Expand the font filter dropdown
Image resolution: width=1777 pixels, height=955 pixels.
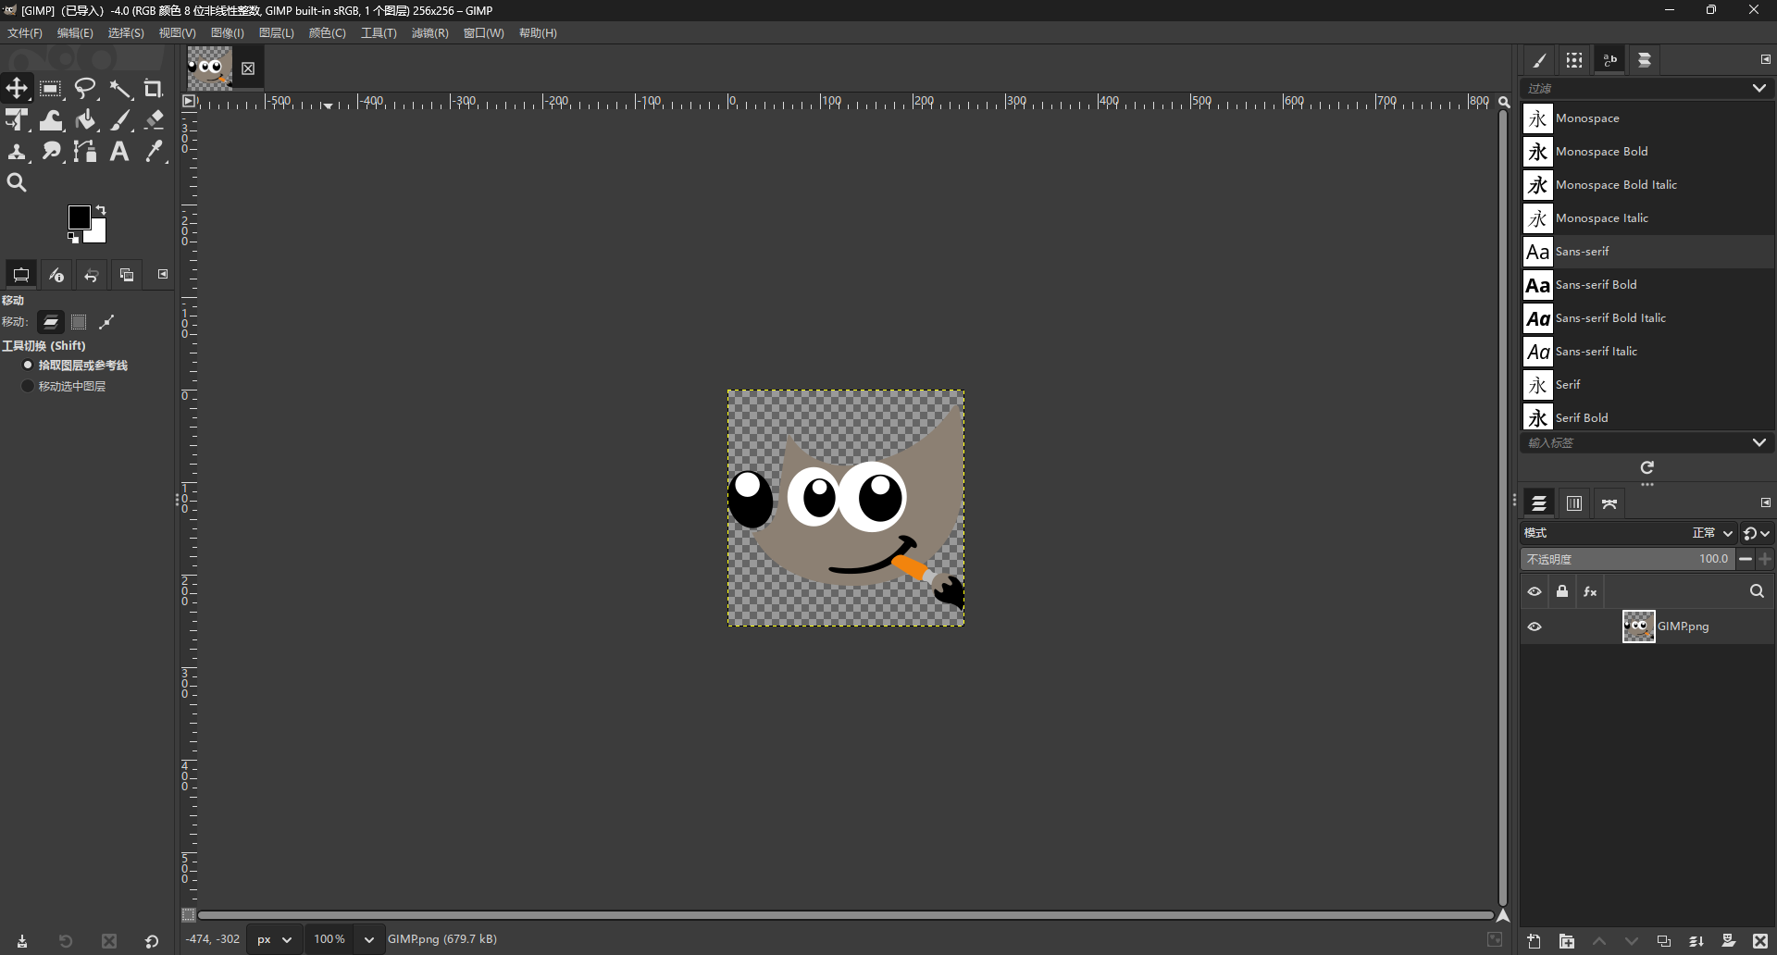pyautogui.click(x=1758, y=88)
